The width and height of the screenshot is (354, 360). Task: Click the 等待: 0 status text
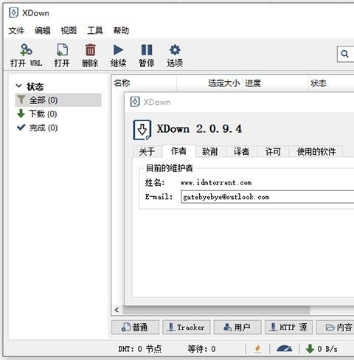click(x=201, y=349)
